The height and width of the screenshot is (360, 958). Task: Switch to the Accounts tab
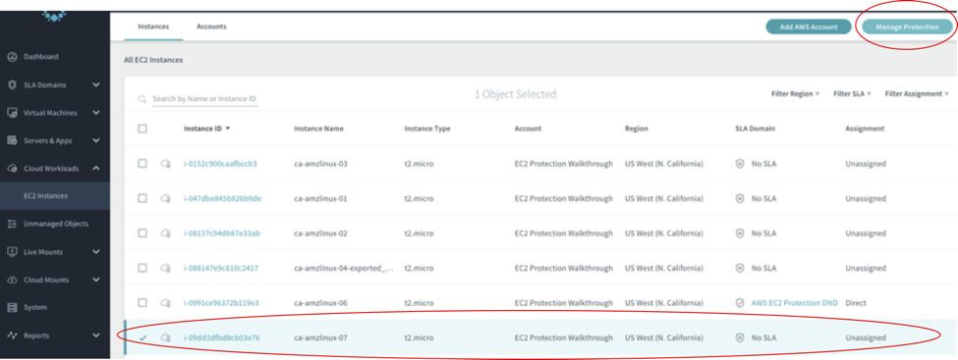[x=211, y=26]
